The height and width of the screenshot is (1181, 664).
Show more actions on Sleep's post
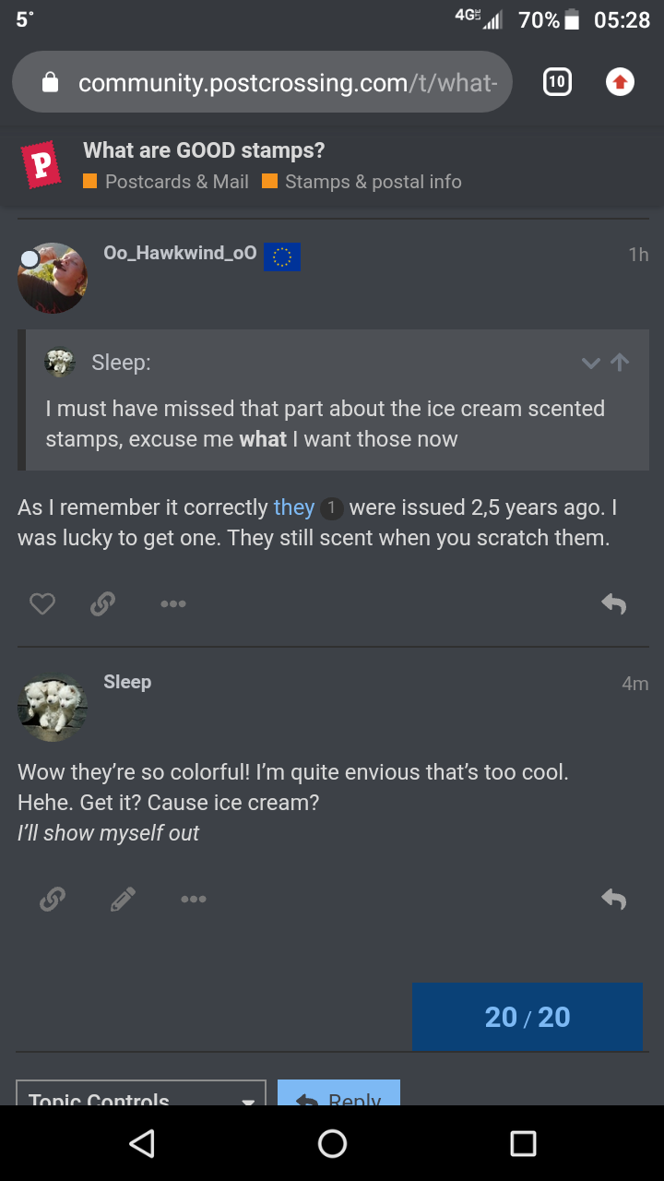[x=194, y=899]
